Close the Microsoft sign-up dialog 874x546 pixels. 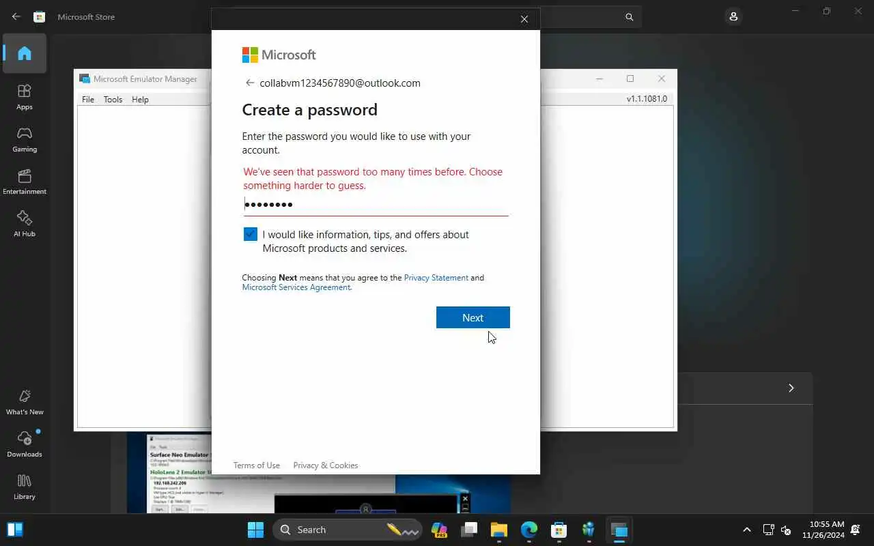(524, 19)
